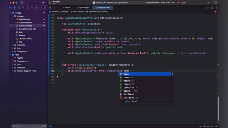The image size is (228, 128).
Task: Expand the Pods folder under testapp
Action: [x=12, y=48]
